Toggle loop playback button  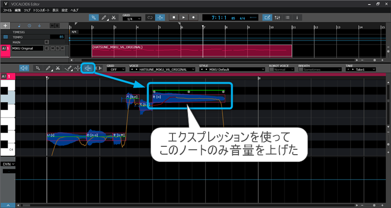point(150,18)
